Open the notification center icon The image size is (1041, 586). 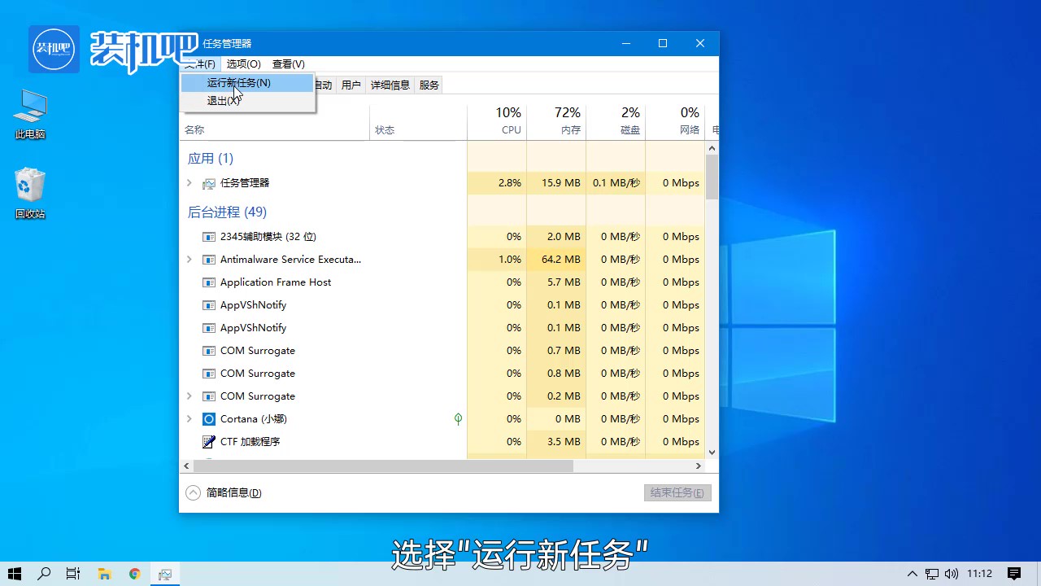[x=1014, y=574]
